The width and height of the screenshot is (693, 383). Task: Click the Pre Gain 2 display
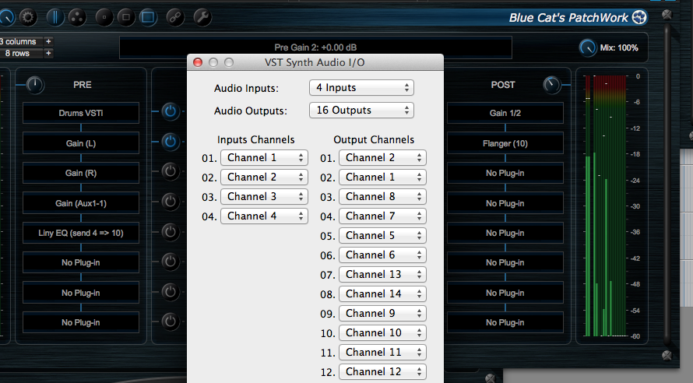[315, 47]
